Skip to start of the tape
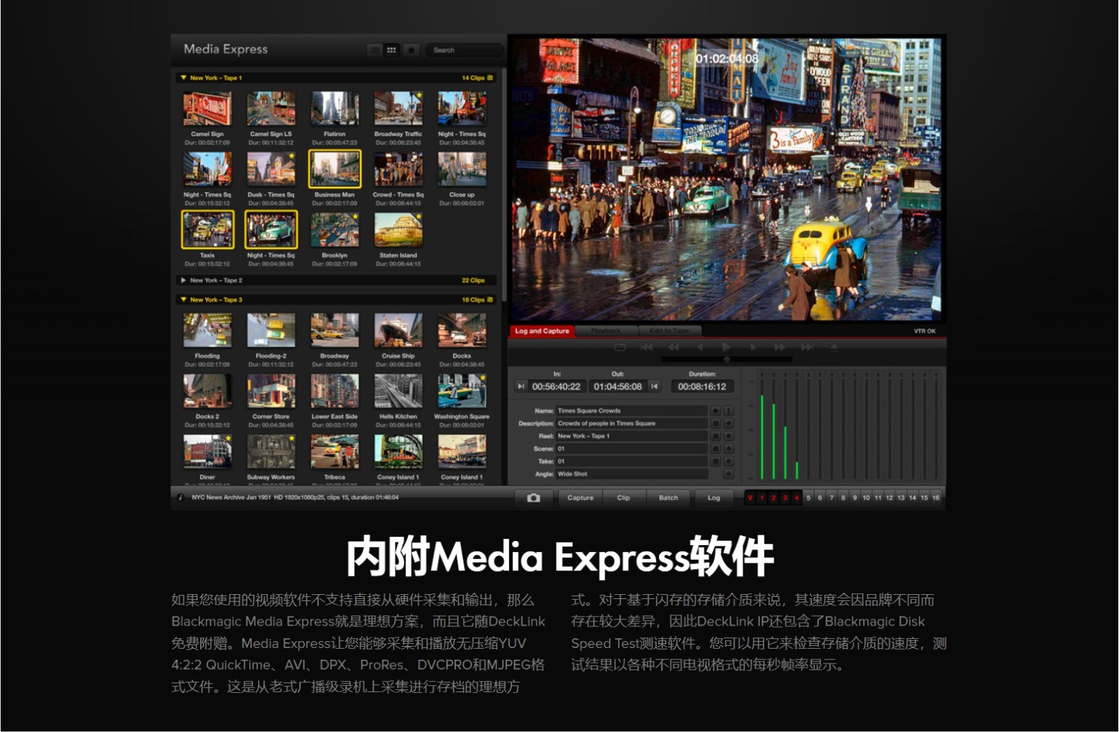 (x=646, y=347)
